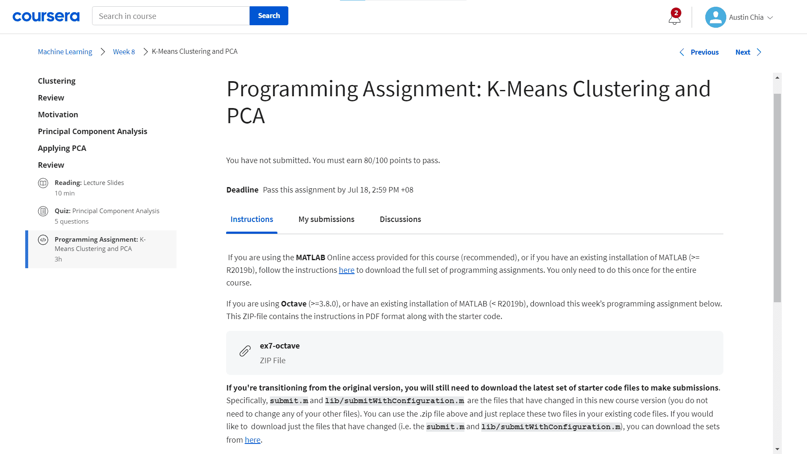Open Applying PCA from the sidebar
Viewport: 807px width, 454px height.
point(62,148)
